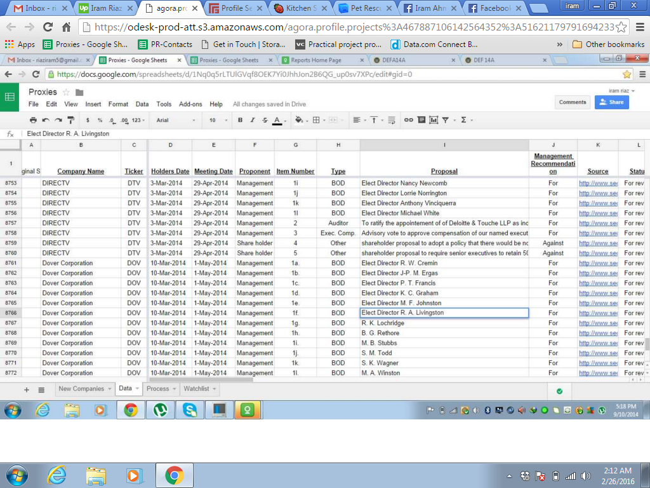650x488 pixels.
Task: Toggle strikethrough formatting
Action: coord(265,120)
